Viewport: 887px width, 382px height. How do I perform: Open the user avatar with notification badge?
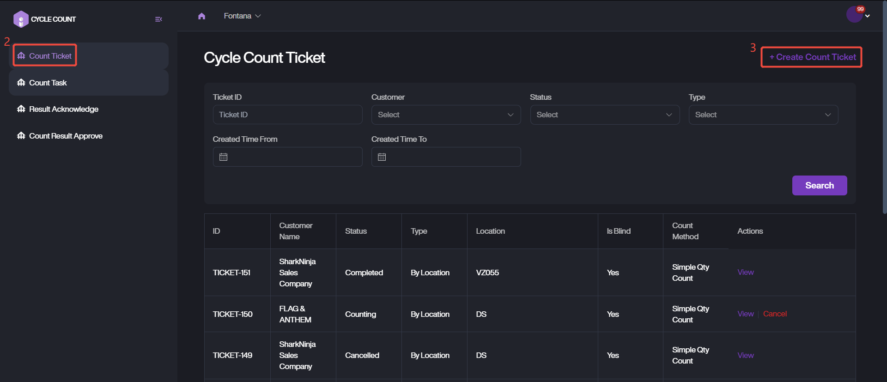[x=854, y=15]
